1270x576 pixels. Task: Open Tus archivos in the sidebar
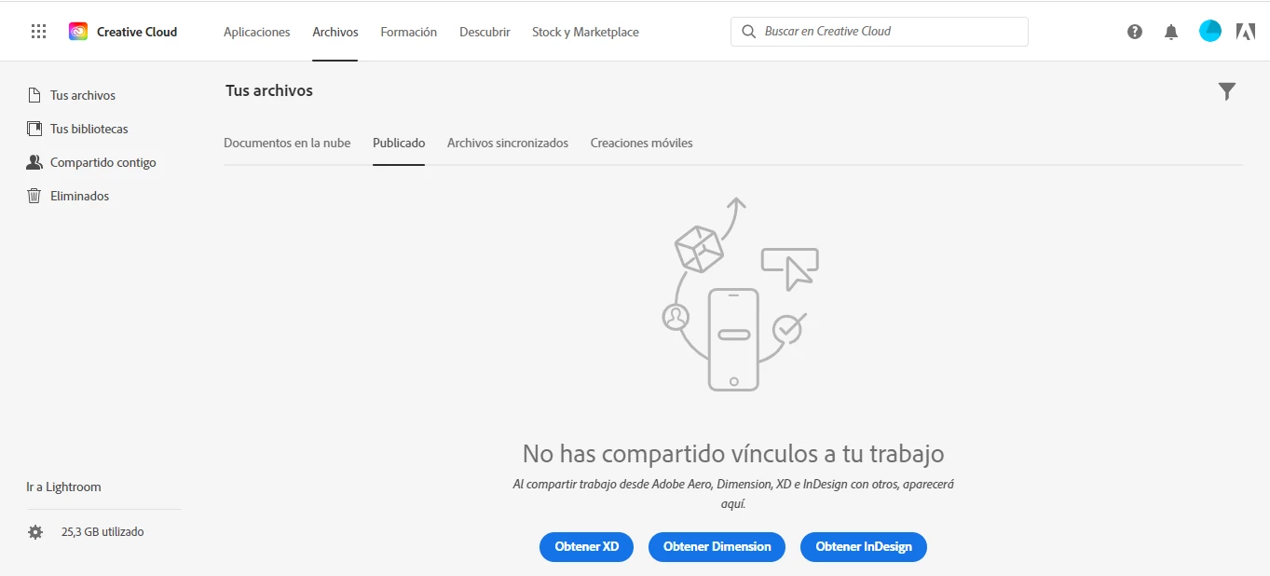(83, 95)
